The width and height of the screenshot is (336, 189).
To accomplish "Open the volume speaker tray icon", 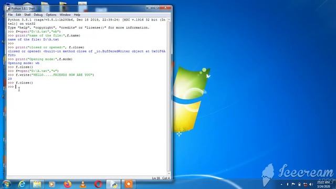I will pyautogui.click(x=311, y=184).
